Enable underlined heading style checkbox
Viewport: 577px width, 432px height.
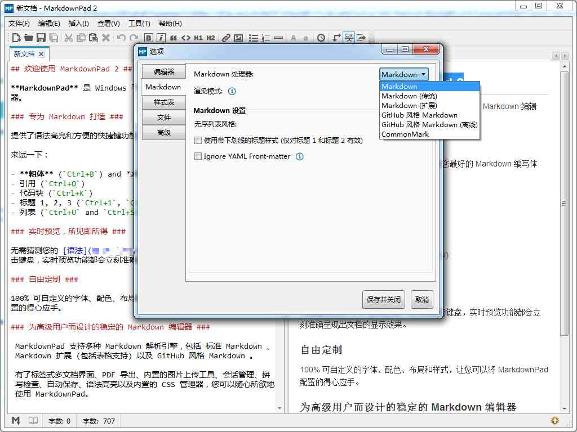coord(198,140)
